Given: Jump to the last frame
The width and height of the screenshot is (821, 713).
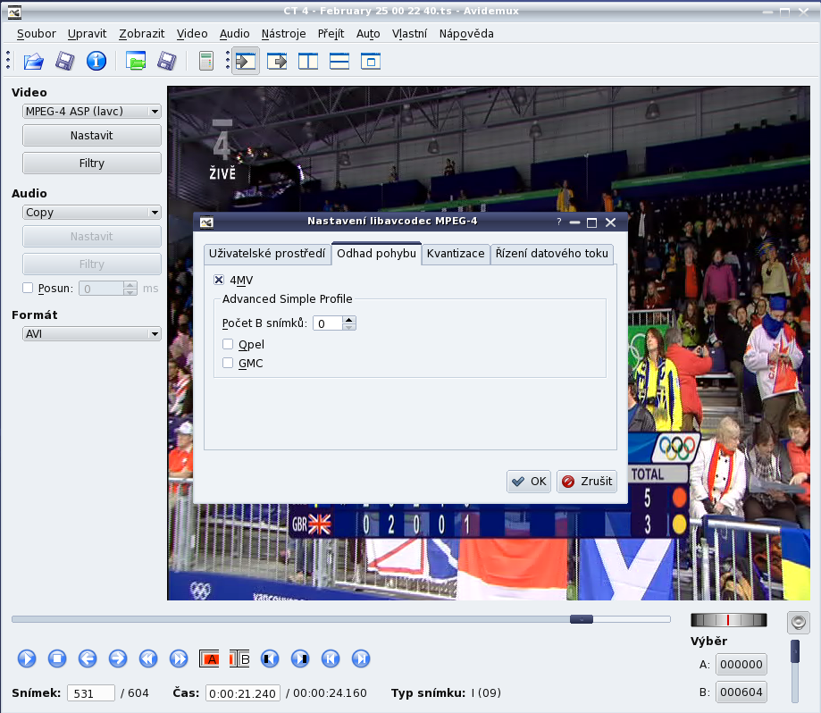Looking at the screenshot, I should [361, 658].
